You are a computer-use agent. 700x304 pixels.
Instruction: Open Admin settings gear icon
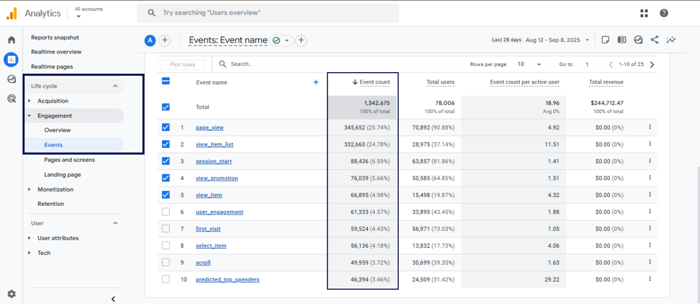click(11, 294)
